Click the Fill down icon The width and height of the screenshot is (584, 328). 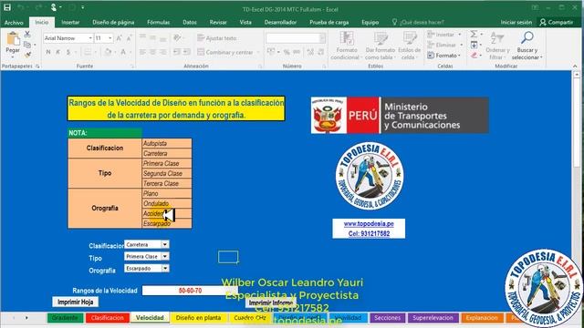pyautogui.click(x=474, y=45)
